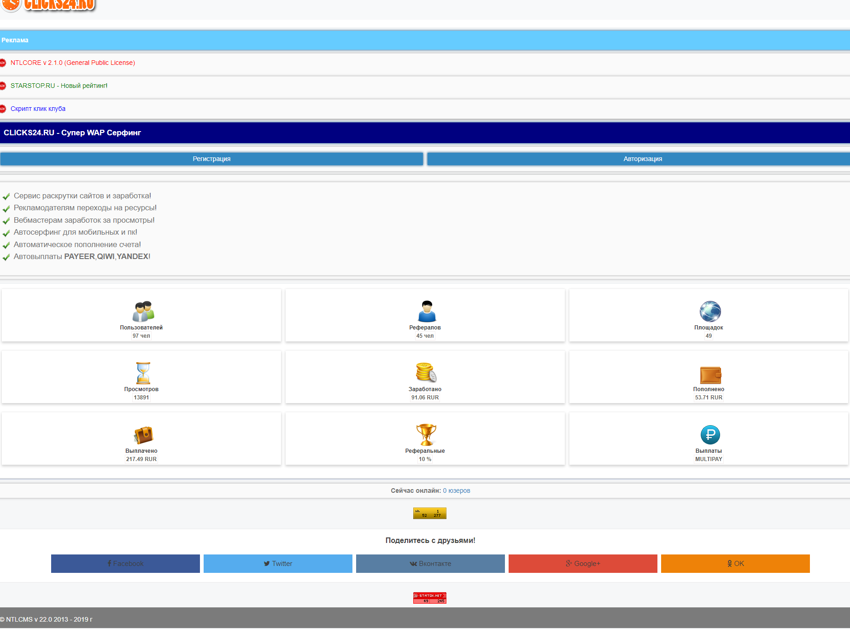This screenshot has height=629, width=850.
Task: Share the page on Вконтакте
Action: coord(430,564)
